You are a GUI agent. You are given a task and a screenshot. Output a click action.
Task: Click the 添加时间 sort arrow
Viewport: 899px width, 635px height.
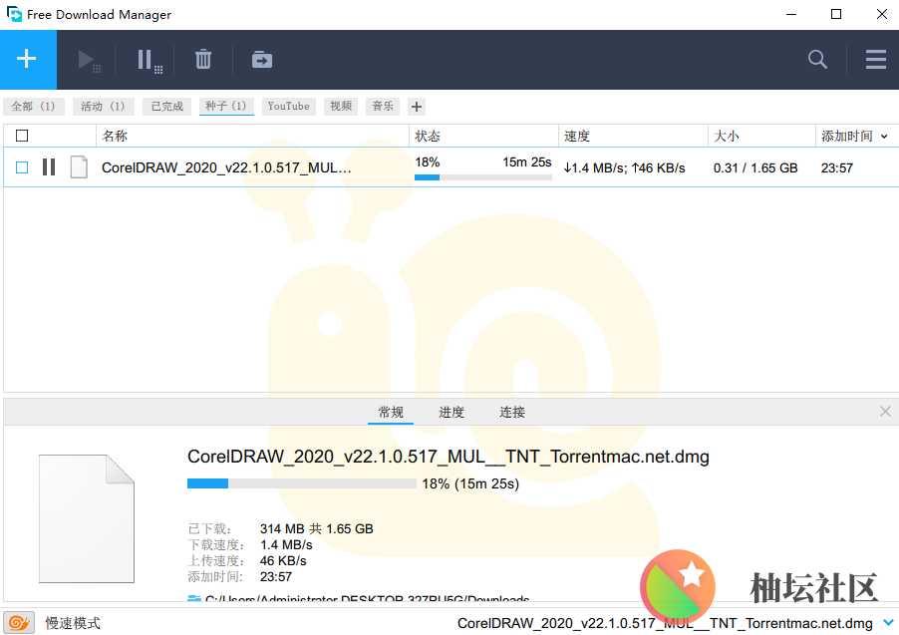point(884,137)
